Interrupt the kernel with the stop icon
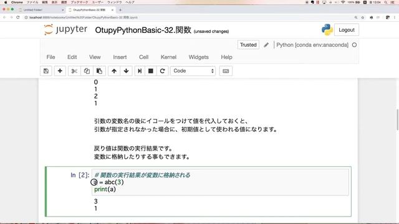The width and height of the screenshot is (399, 224). pyautogui.click(x=151, y=71)
